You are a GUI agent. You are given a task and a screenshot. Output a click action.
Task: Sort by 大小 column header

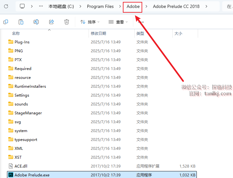178,34
